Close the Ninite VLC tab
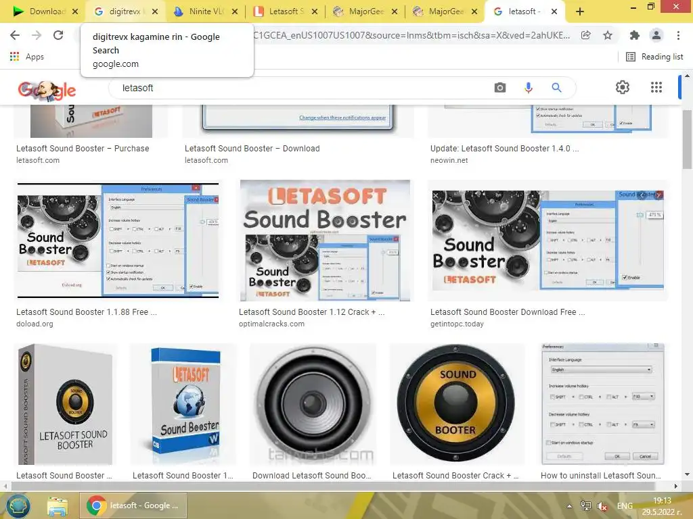Viewport: 693px width, 519px height. coord(235,11)
